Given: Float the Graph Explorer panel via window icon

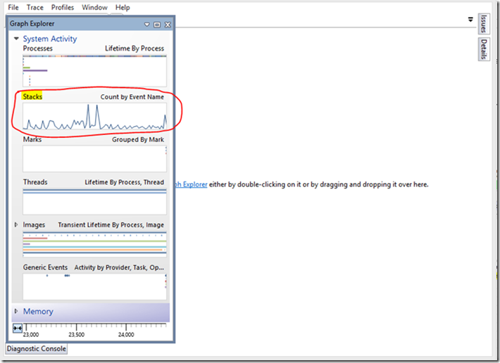Looking at the screenshot, I should pos(157,25).
